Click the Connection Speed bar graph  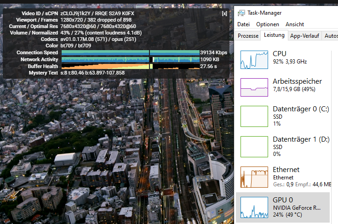click(x=131, y=52)
